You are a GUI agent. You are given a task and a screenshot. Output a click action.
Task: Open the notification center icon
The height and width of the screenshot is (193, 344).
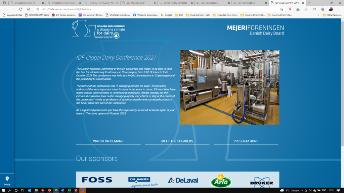(x=338, y=190)
